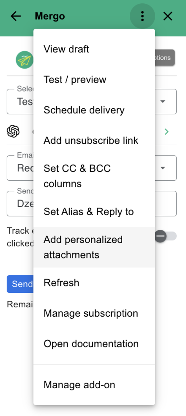
Task: Refresh the Mergo add-on
Action: click(61, 283)
